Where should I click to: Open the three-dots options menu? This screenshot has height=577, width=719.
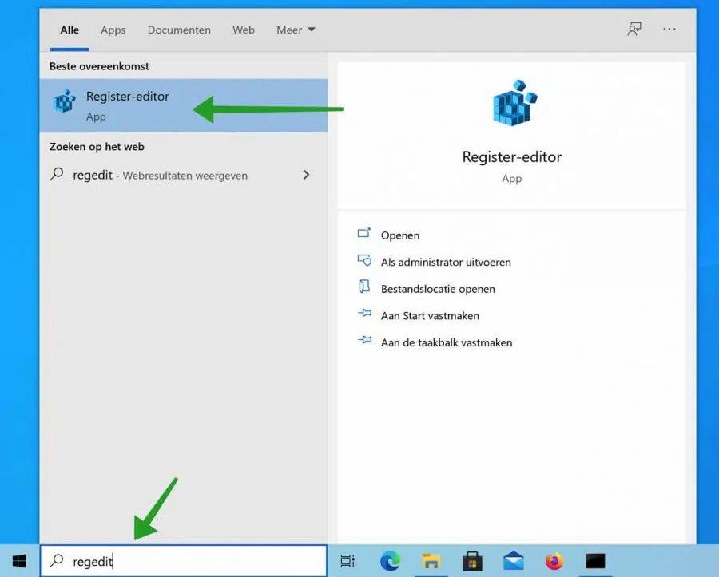coord(669,30)
